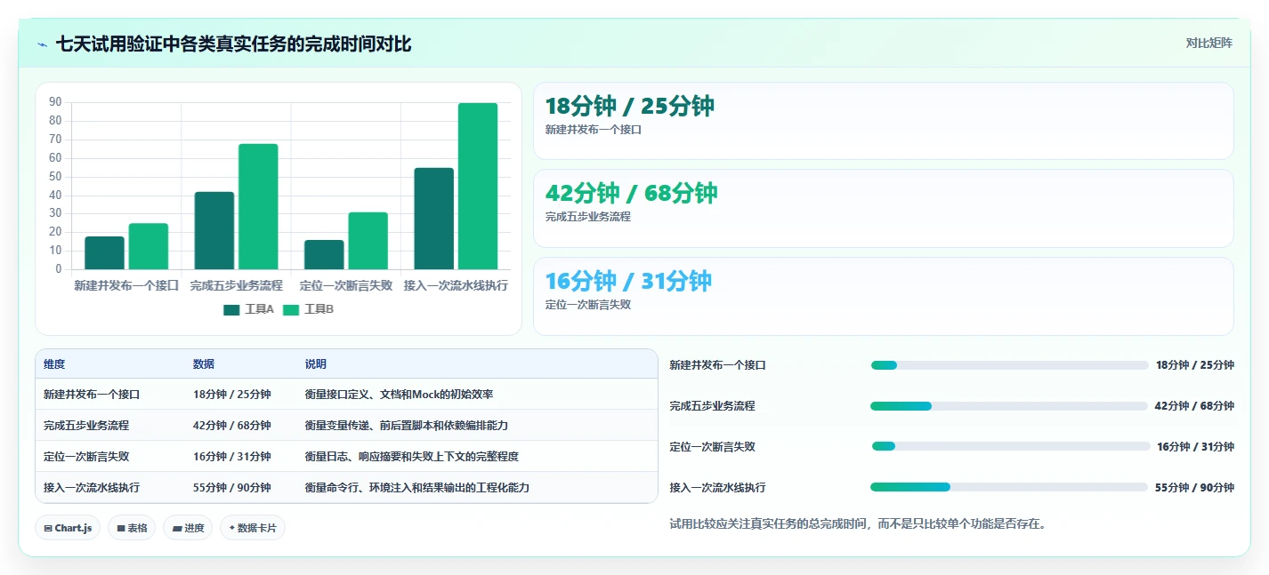The width and height of the screenshot is (1269, 575).
Task: Select the 16分钟 / 31分钟 data card
Action: pos(883,296)
